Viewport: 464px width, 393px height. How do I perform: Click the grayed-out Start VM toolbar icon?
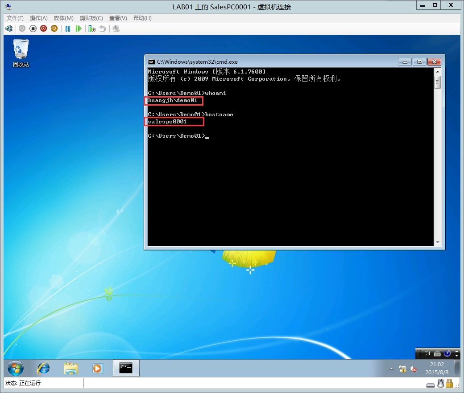[x=22, y=29]
